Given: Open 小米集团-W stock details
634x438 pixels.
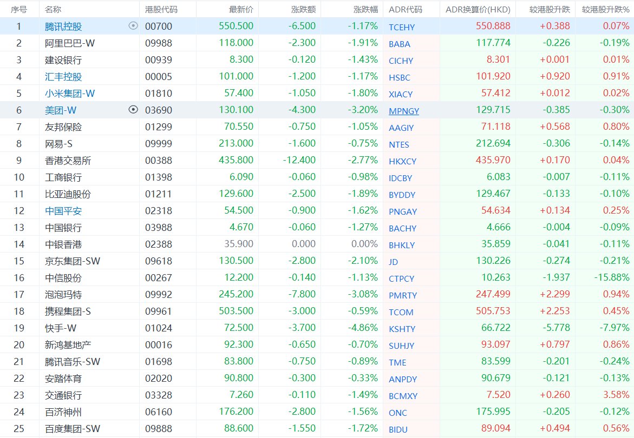Looking at the screenshot, I should 70,94.
